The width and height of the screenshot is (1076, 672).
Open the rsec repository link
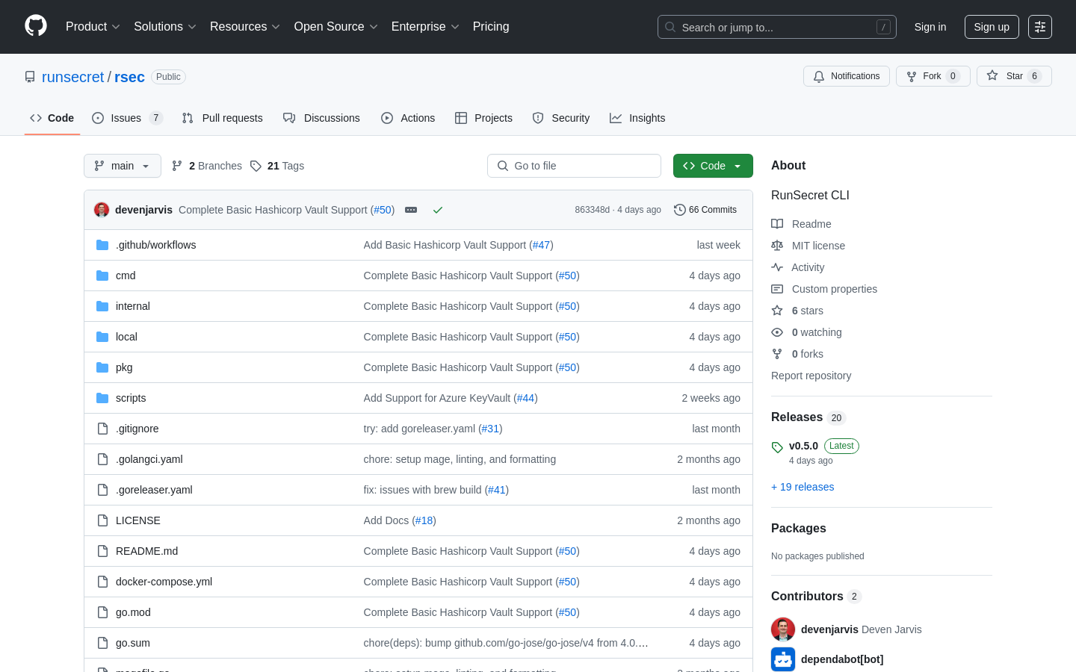click(x=129, y=77)
